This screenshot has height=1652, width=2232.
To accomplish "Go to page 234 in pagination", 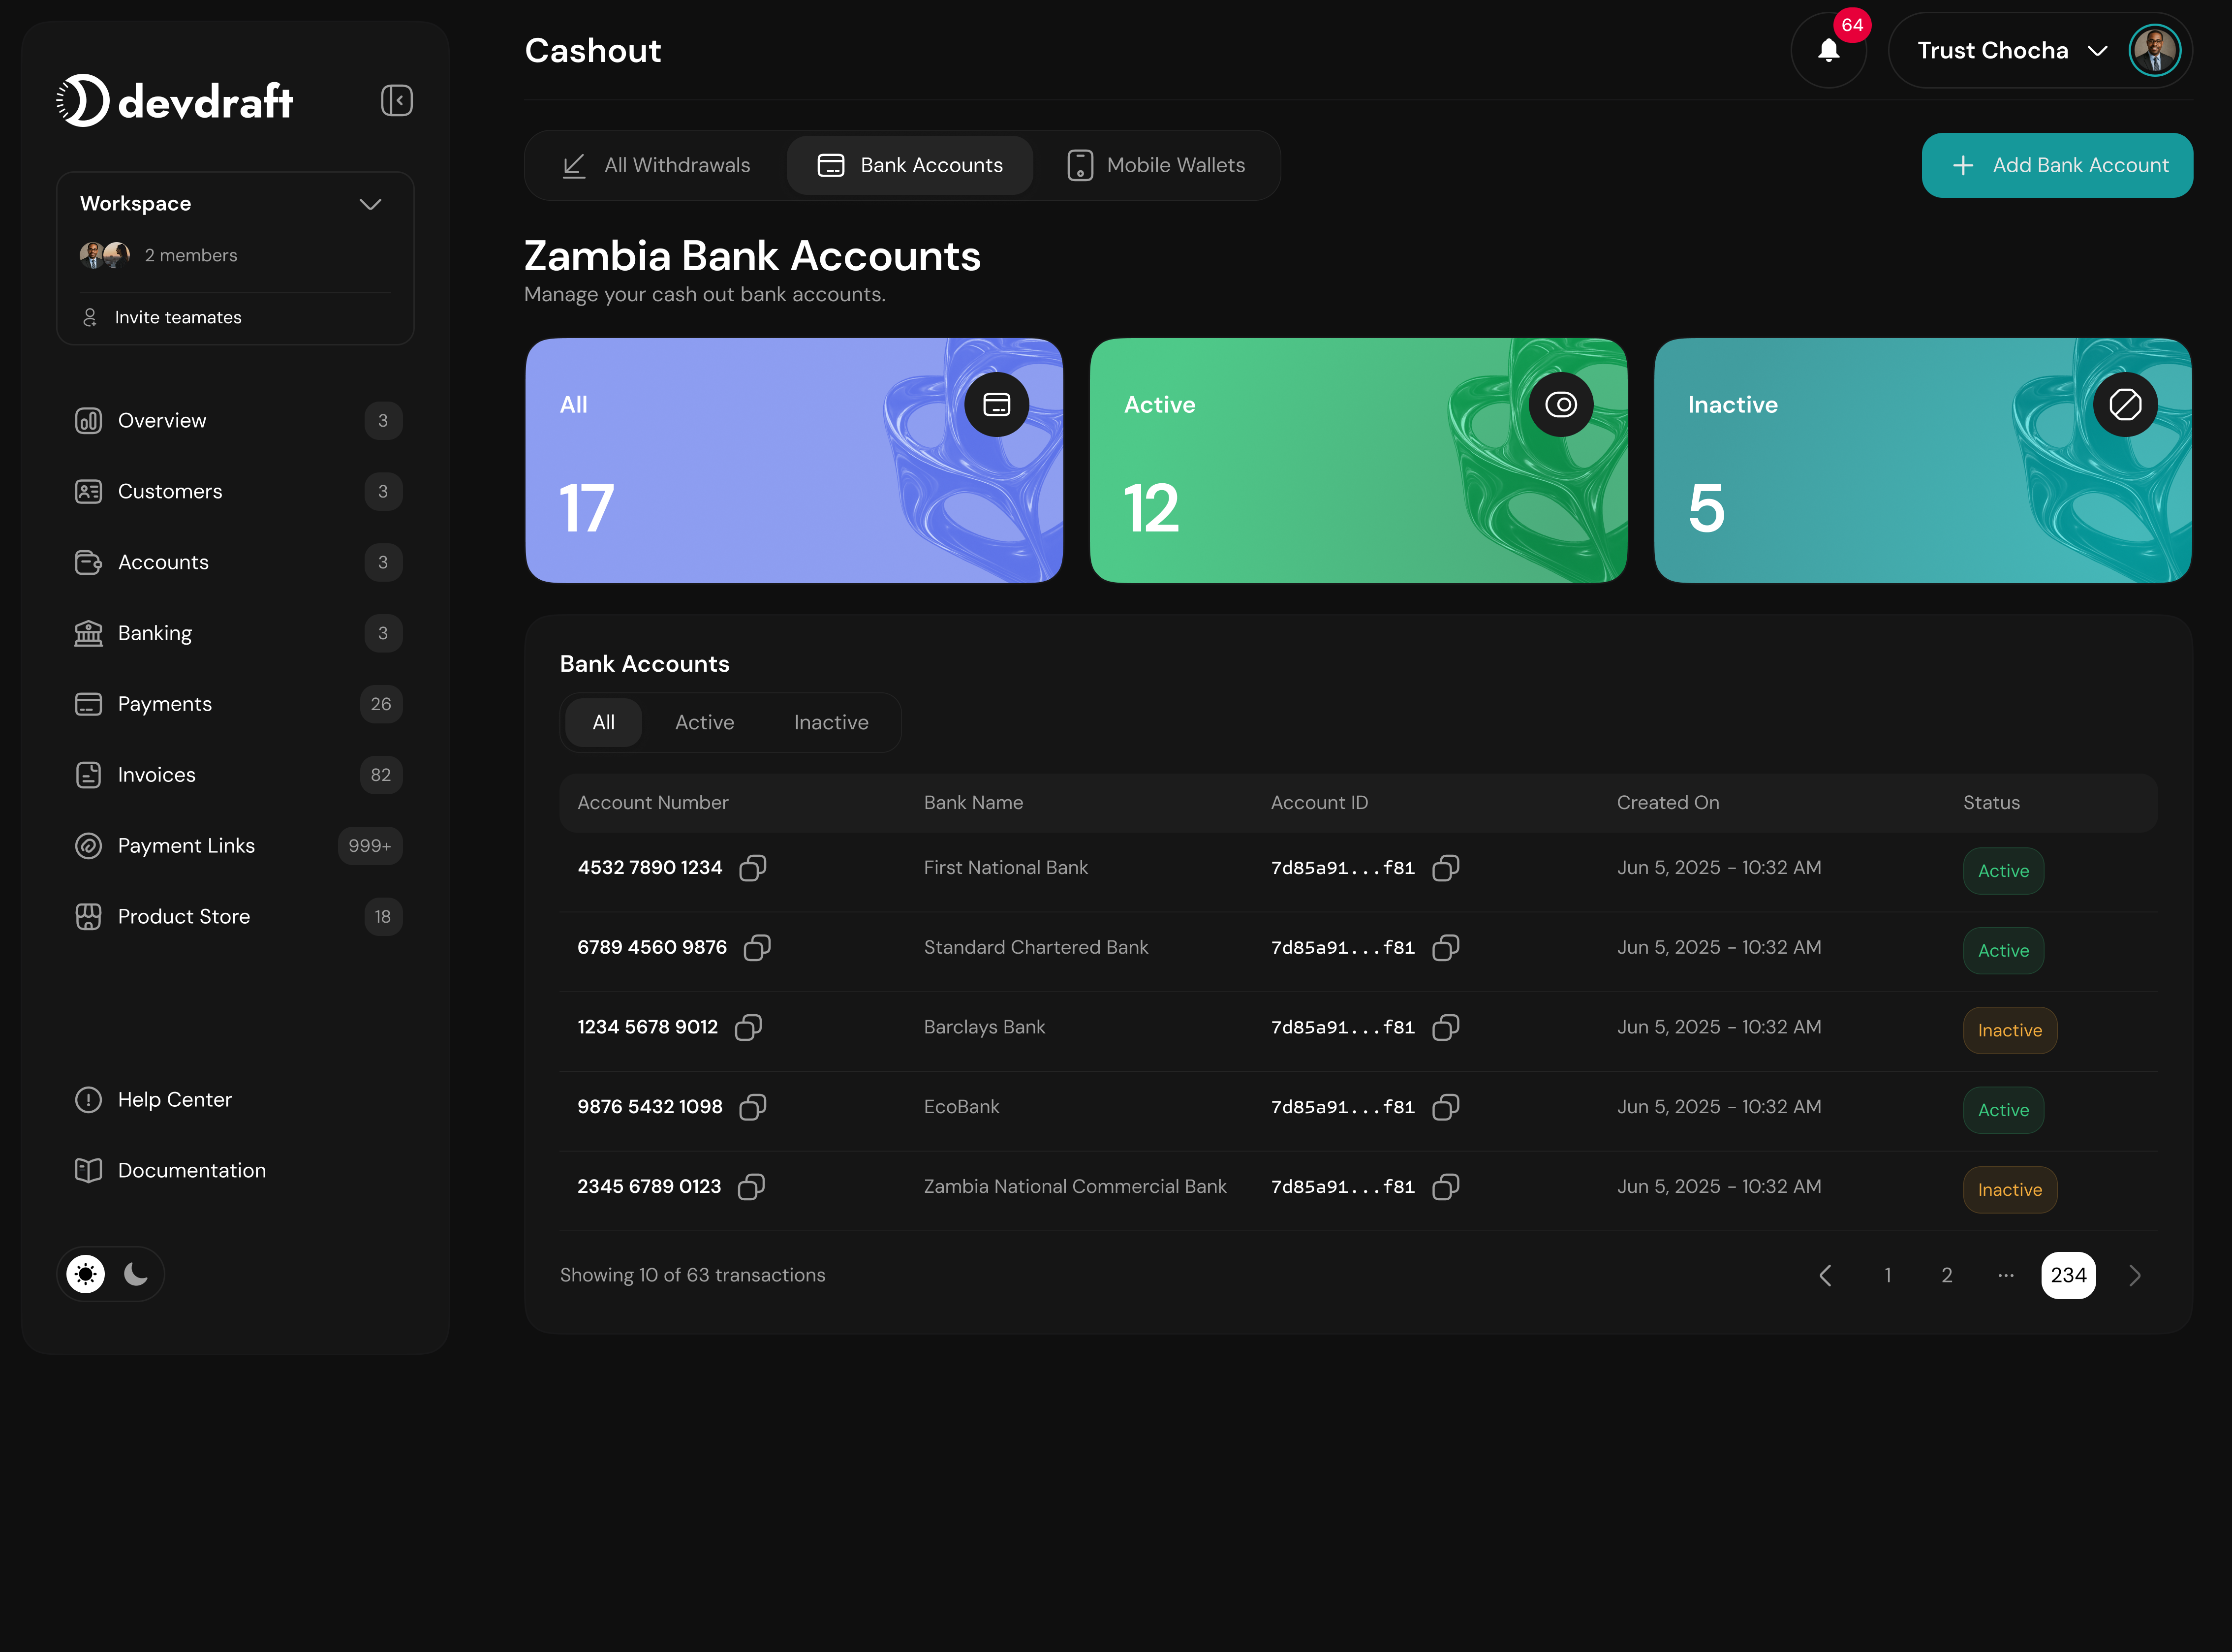I will coord(2069,1275).
